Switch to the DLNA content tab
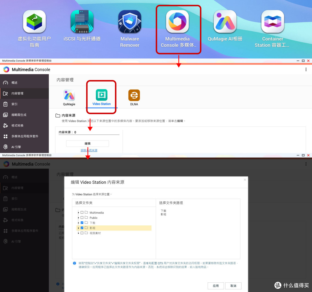Viewport: 312px width, 292px height. (x=134, y=98)
